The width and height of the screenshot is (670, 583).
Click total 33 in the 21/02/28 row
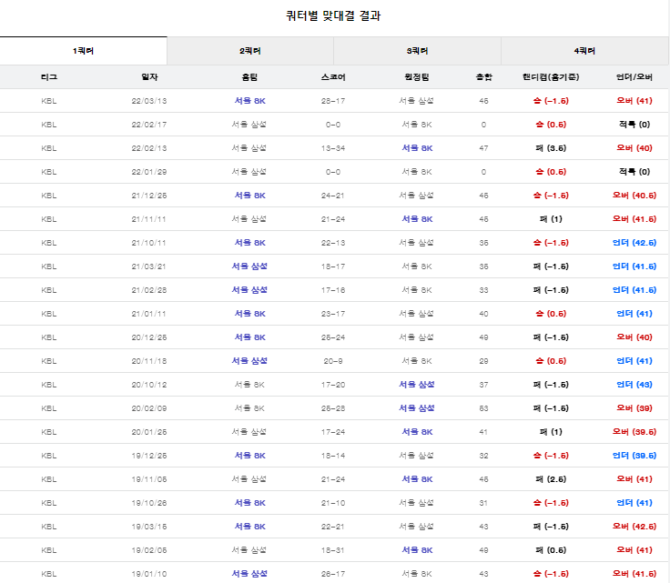483,290
